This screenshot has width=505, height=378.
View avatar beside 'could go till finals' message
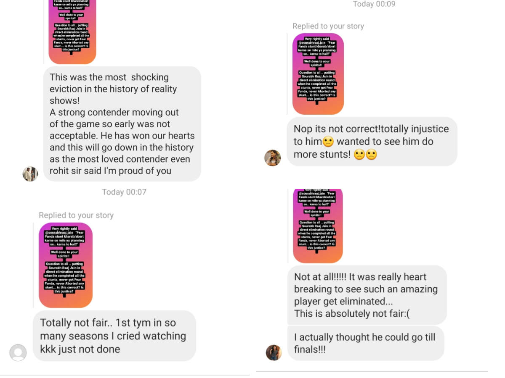(x=274, y=352)
